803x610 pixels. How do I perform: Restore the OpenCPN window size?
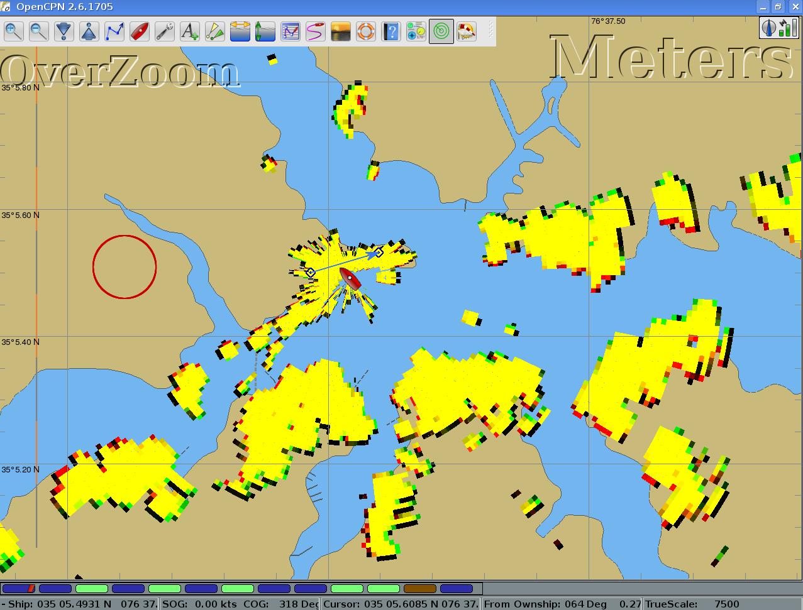point(778,7)
